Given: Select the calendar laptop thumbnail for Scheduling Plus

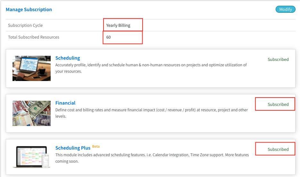Looking at the screenshot, I should point(31,157).
